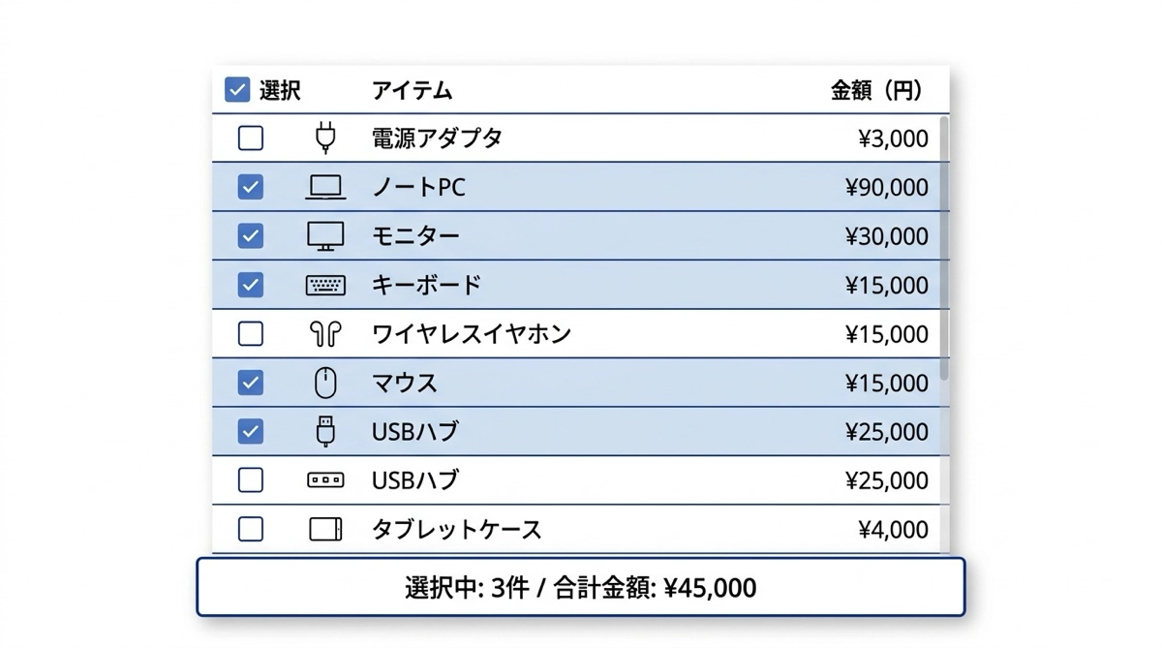This screenshot has width=1162, height=648.
Task: Check the ワイヤレスイヤホン checkbox
Action: (x=251, y=334)
